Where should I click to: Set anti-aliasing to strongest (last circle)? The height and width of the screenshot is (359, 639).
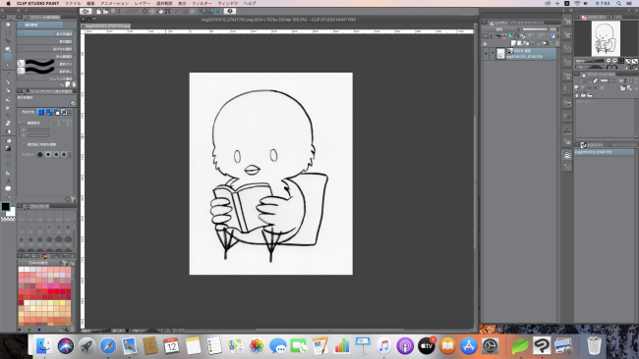point(64,155)
